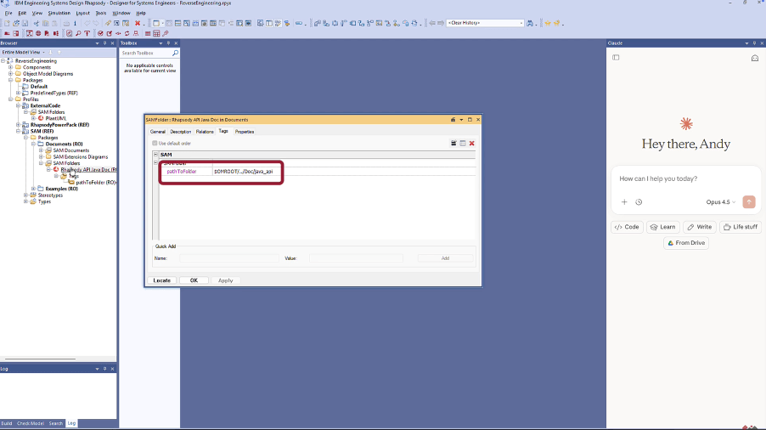
Task: Select PlantUML in browser tree
Action: click(x=56, y=118)
